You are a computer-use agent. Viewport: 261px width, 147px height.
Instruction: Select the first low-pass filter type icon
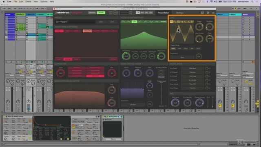pyautogui.click(x=123, y=22)
